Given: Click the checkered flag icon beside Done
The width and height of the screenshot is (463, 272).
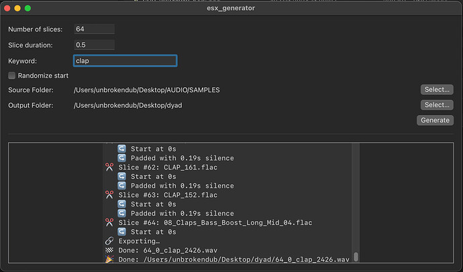Looking at the screenshot, I should (109, 250).
